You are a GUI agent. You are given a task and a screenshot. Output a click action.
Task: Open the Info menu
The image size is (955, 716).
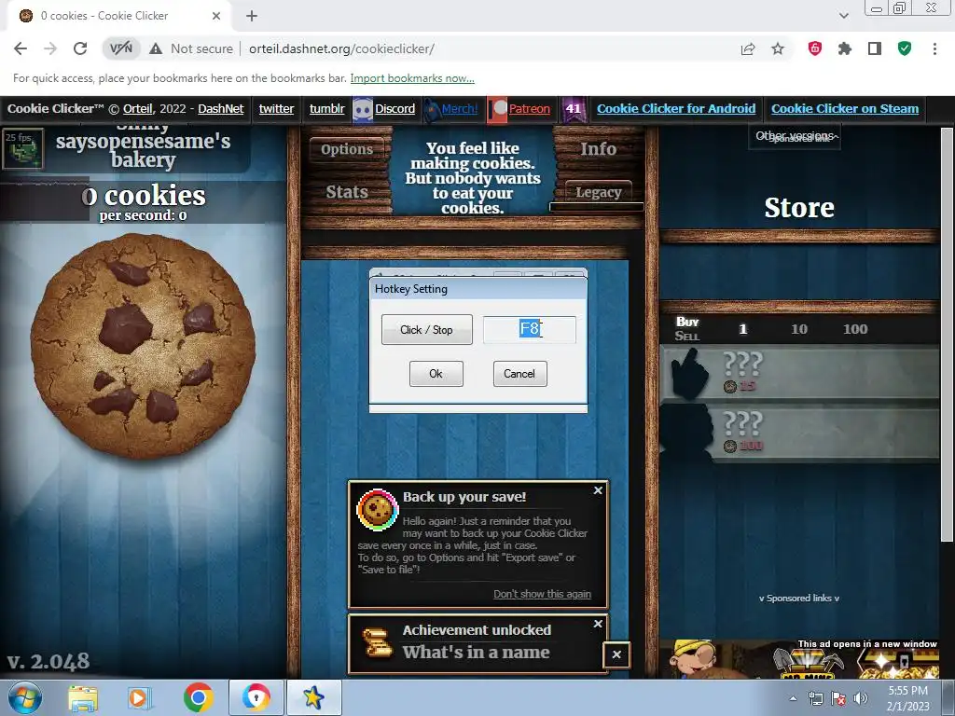598,148
